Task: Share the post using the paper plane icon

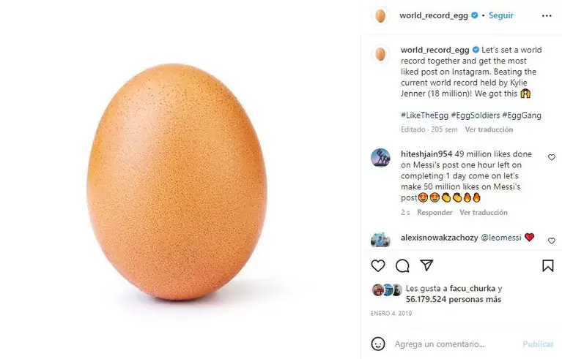Action: pyautogui.click(x=426, y=265)
